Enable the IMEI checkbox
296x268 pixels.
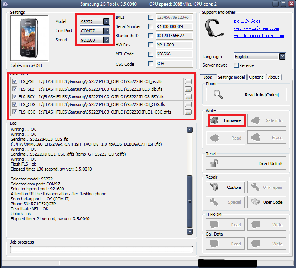(x=151, y=18)
